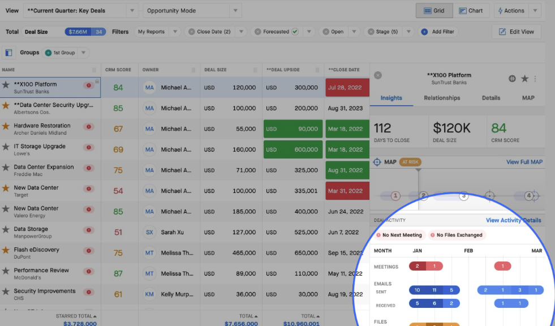
Task: Open the Current Quarter: Key Deals view dropdown
Action: 132,11
